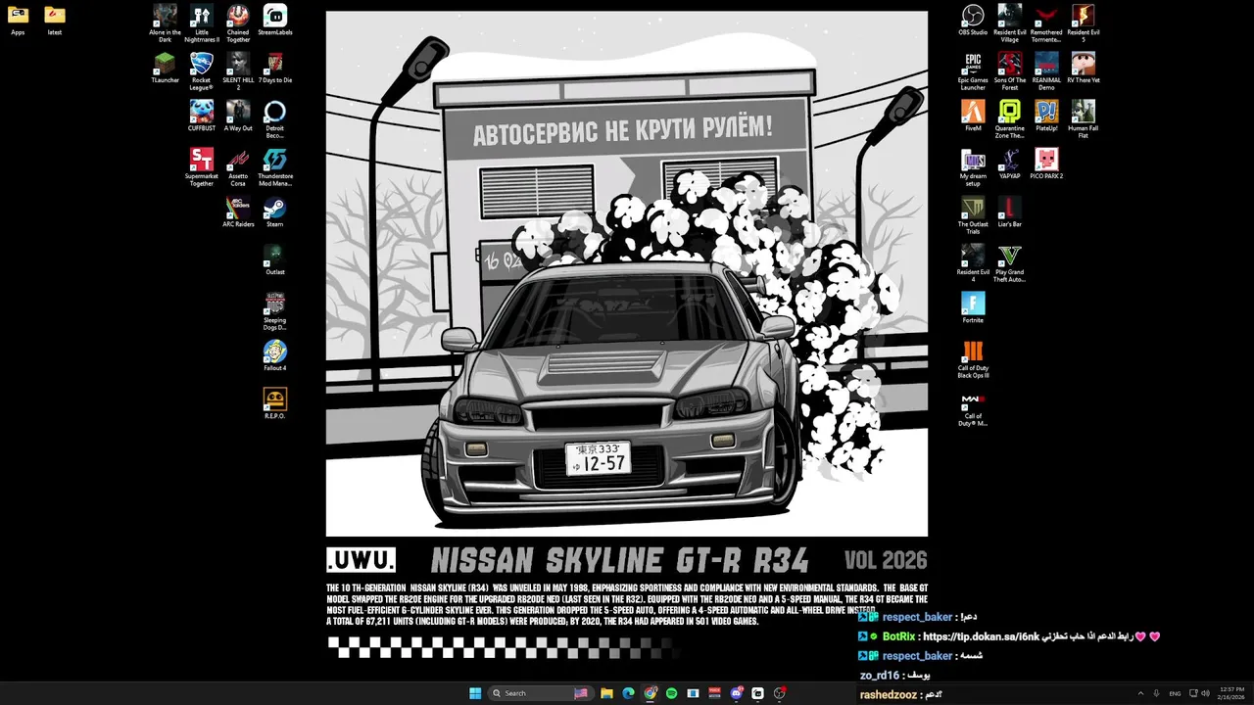
Task: Select the Sleeping Dogs desktop icon
Action: pyautogui.click(x=275, y=311)
